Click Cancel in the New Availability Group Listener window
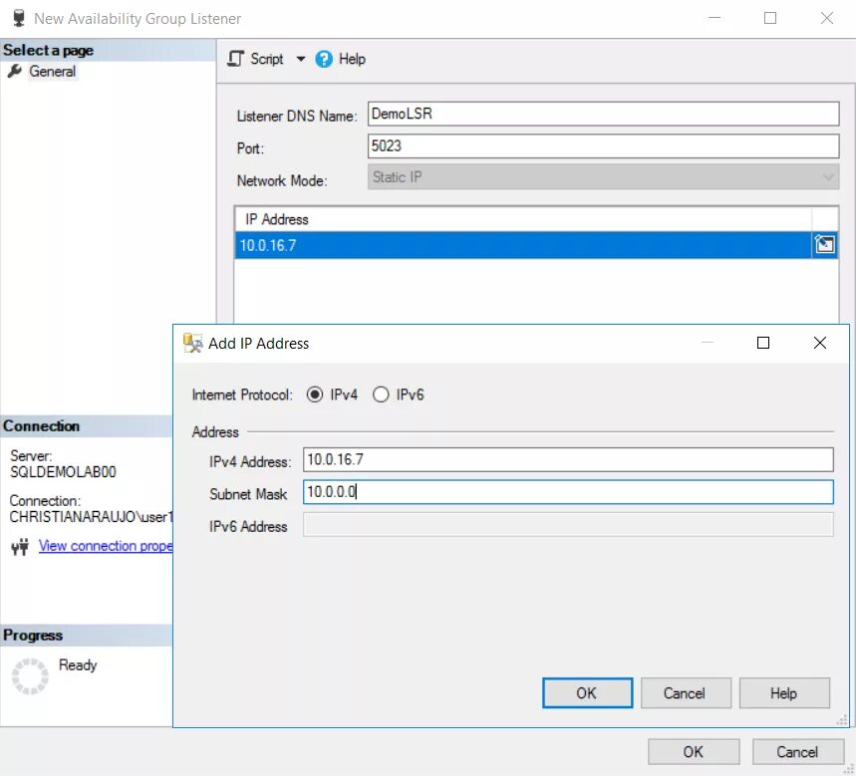856x776 pixels. (x=797, y=752)
